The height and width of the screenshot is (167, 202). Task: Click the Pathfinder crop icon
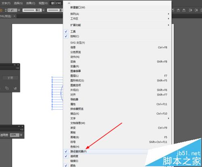tap(7, 88)
